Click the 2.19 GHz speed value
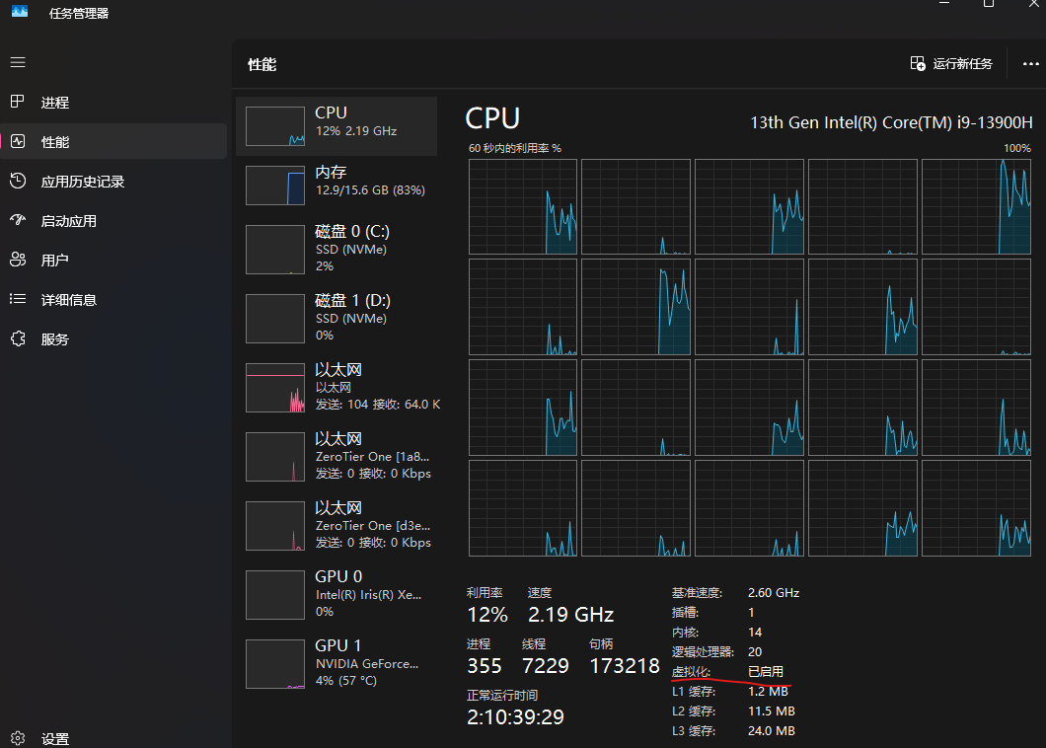This screenshot has height=748, width=1046. click(570, 615)
